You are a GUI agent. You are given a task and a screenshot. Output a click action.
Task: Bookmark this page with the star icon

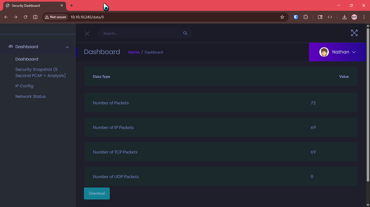pyautogui.click(x=282, y=17)
